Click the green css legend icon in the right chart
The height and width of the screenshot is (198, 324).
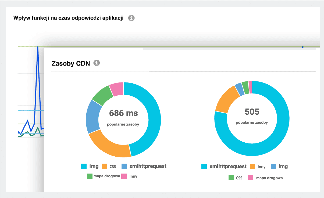pyautogui.click(x=231, y=178)
